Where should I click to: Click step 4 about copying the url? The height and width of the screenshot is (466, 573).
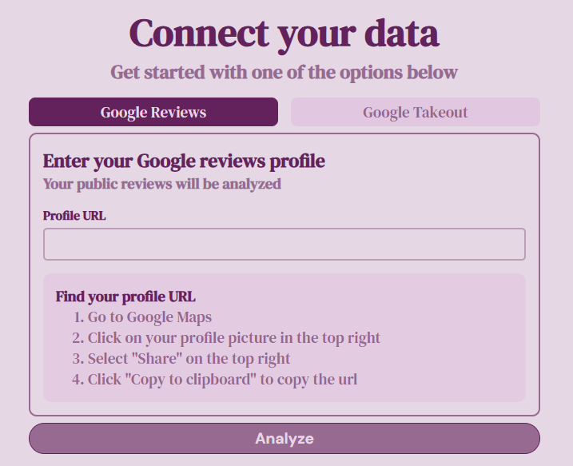214,380
